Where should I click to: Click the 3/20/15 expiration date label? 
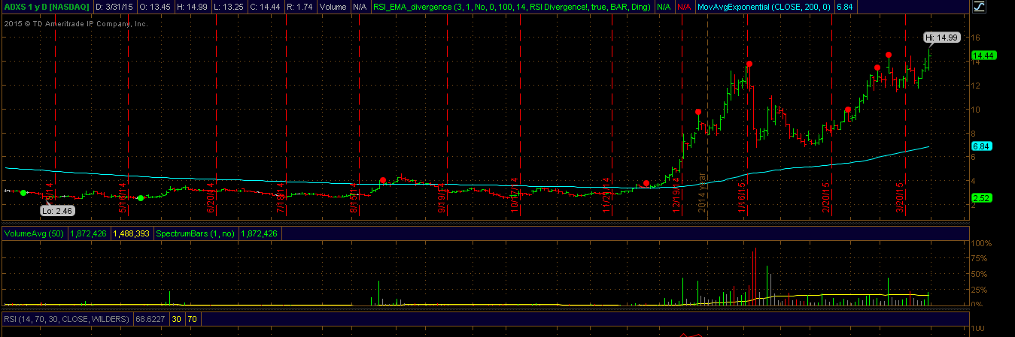click(899, 197)
